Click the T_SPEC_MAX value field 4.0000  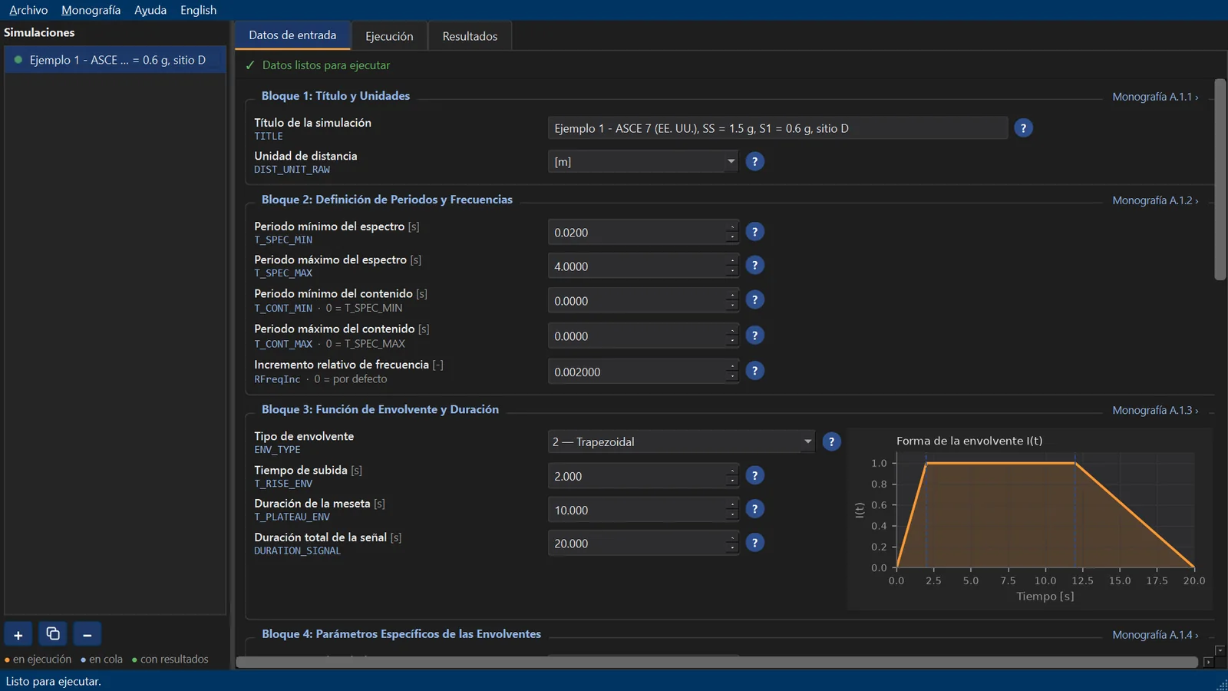pos(643,266)
